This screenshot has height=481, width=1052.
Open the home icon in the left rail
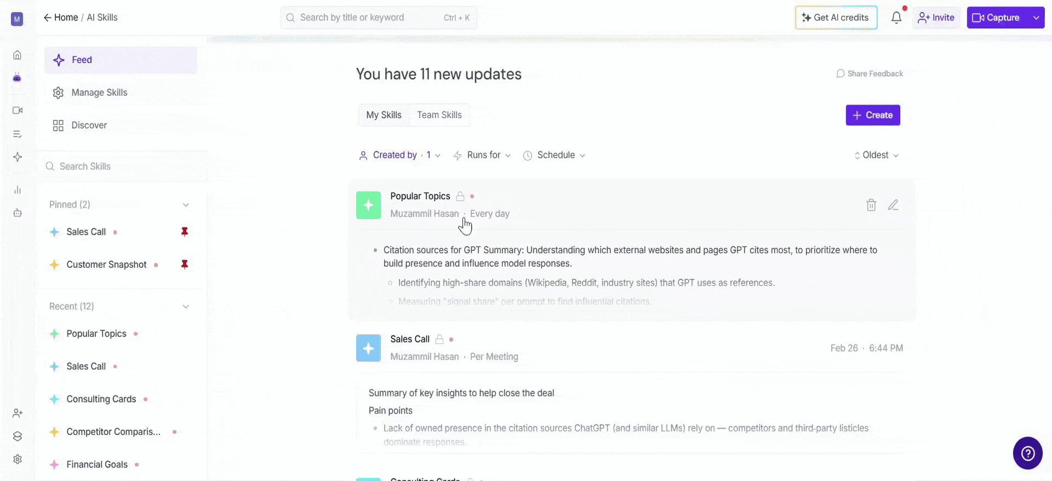[x=18, y=55]
